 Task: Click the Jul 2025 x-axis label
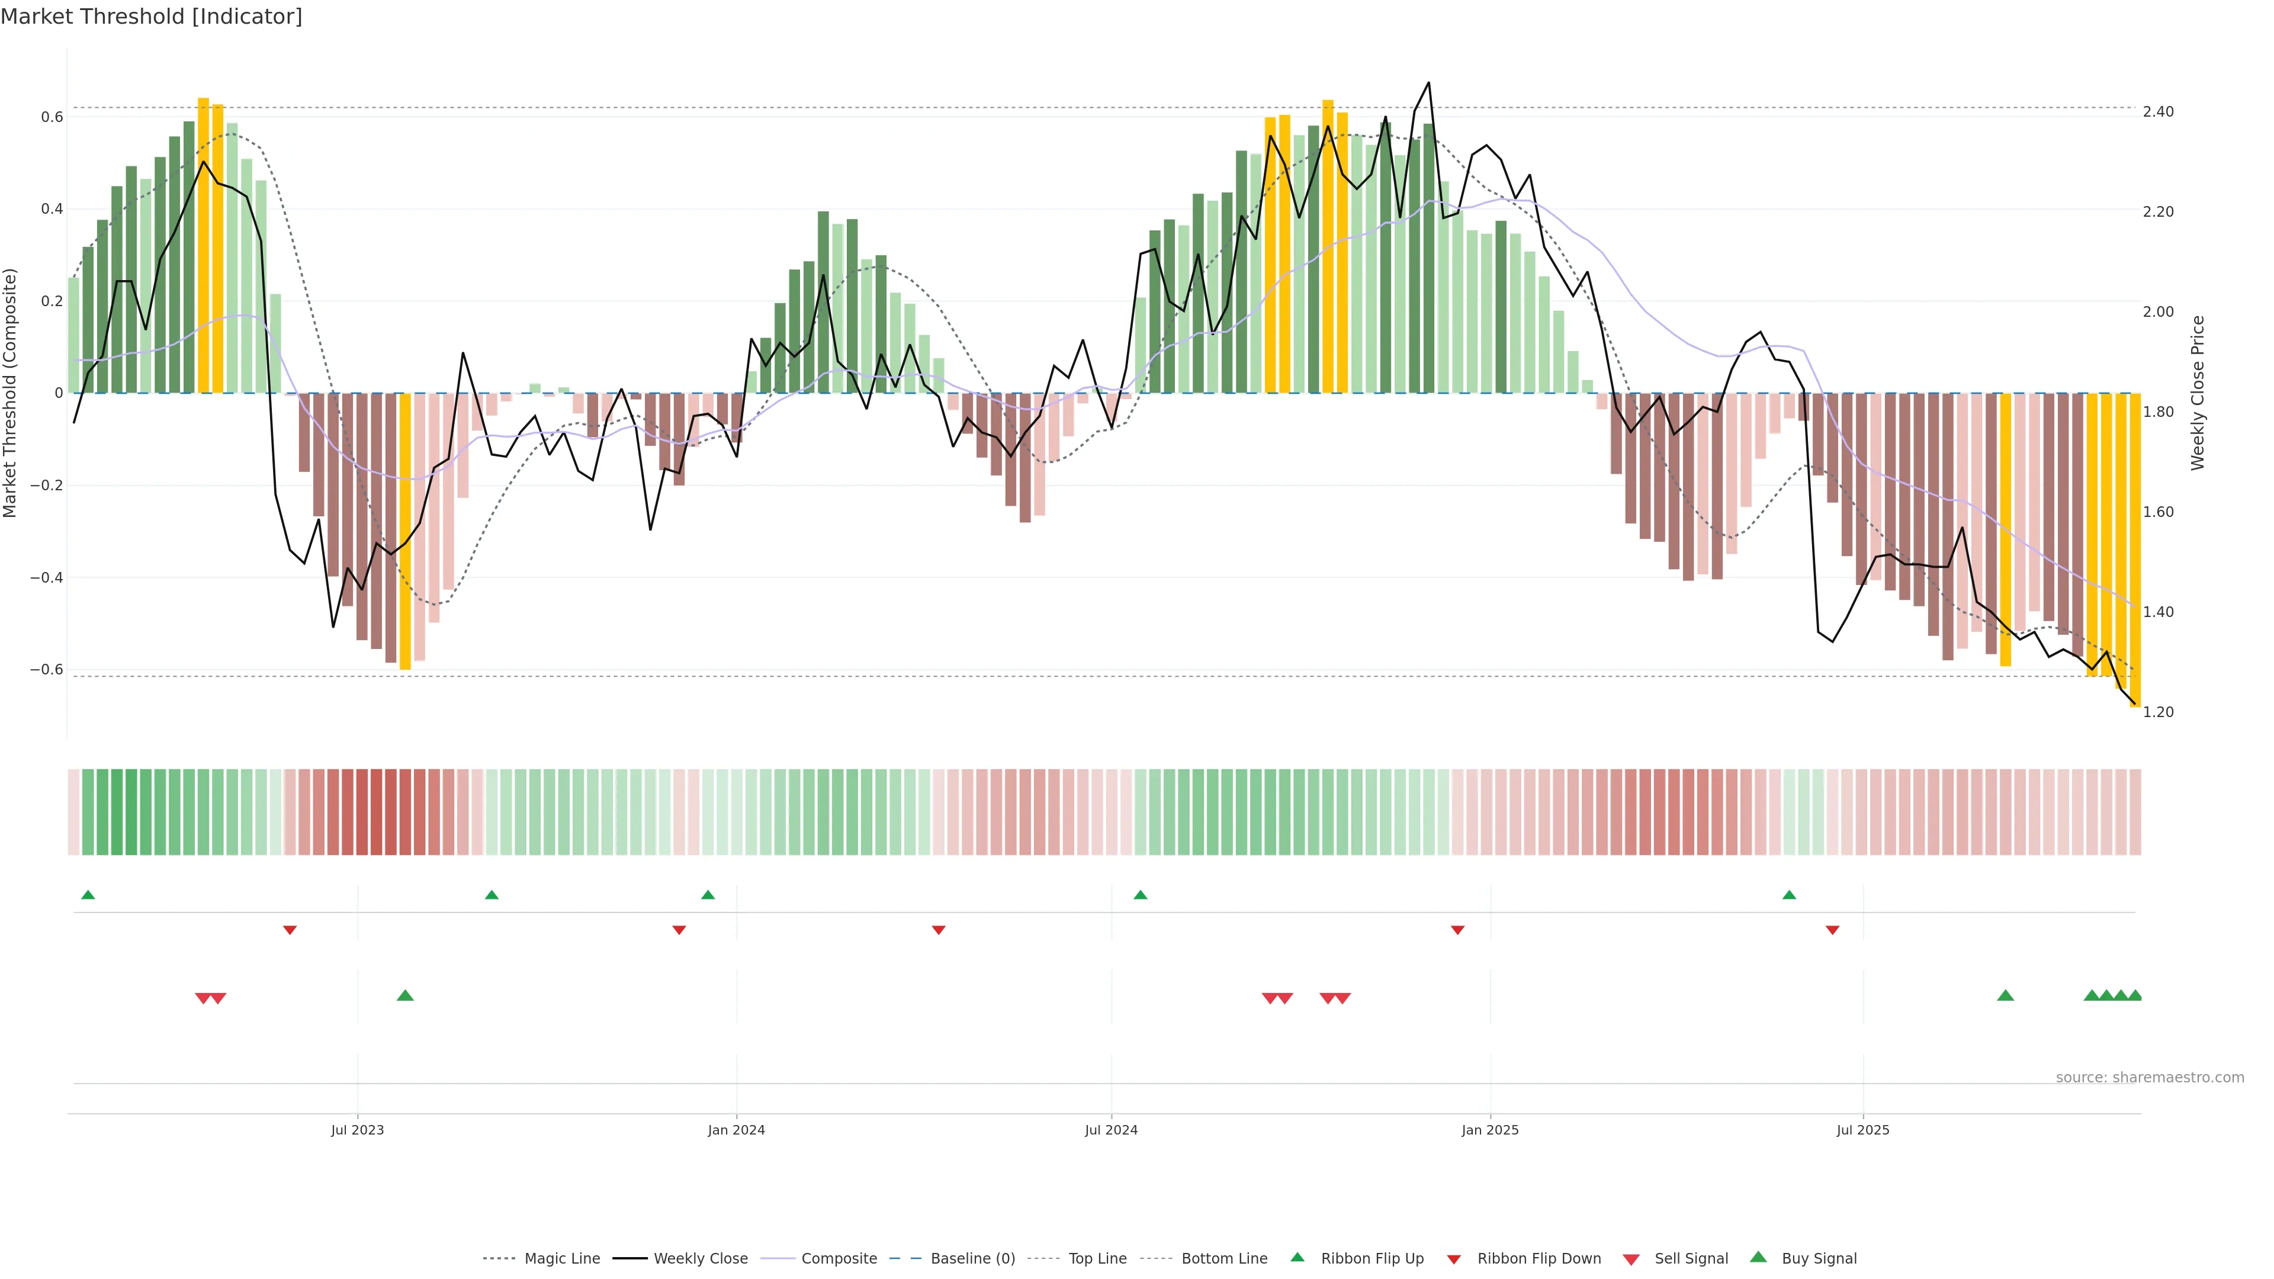[x=1862, y=1130]
